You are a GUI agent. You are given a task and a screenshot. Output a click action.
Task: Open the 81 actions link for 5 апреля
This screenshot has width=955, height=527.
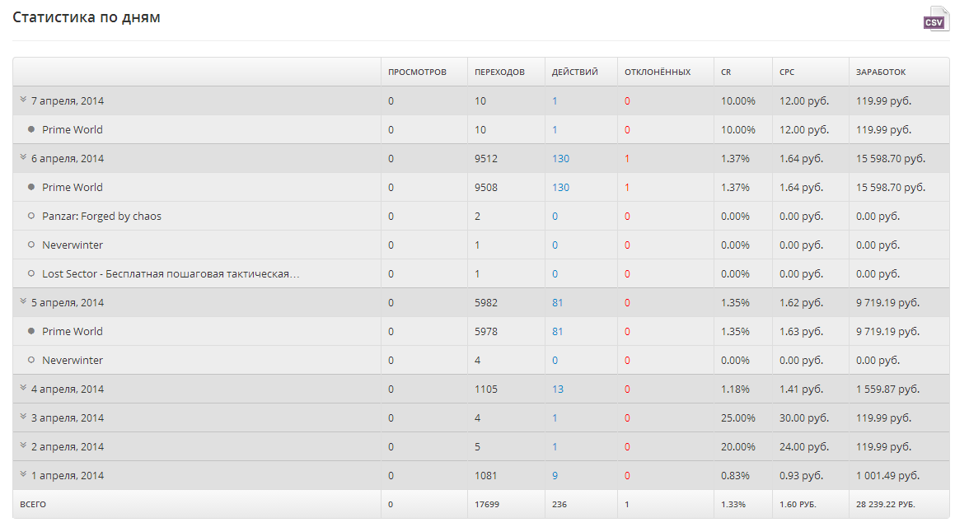(x=558, y=303)
